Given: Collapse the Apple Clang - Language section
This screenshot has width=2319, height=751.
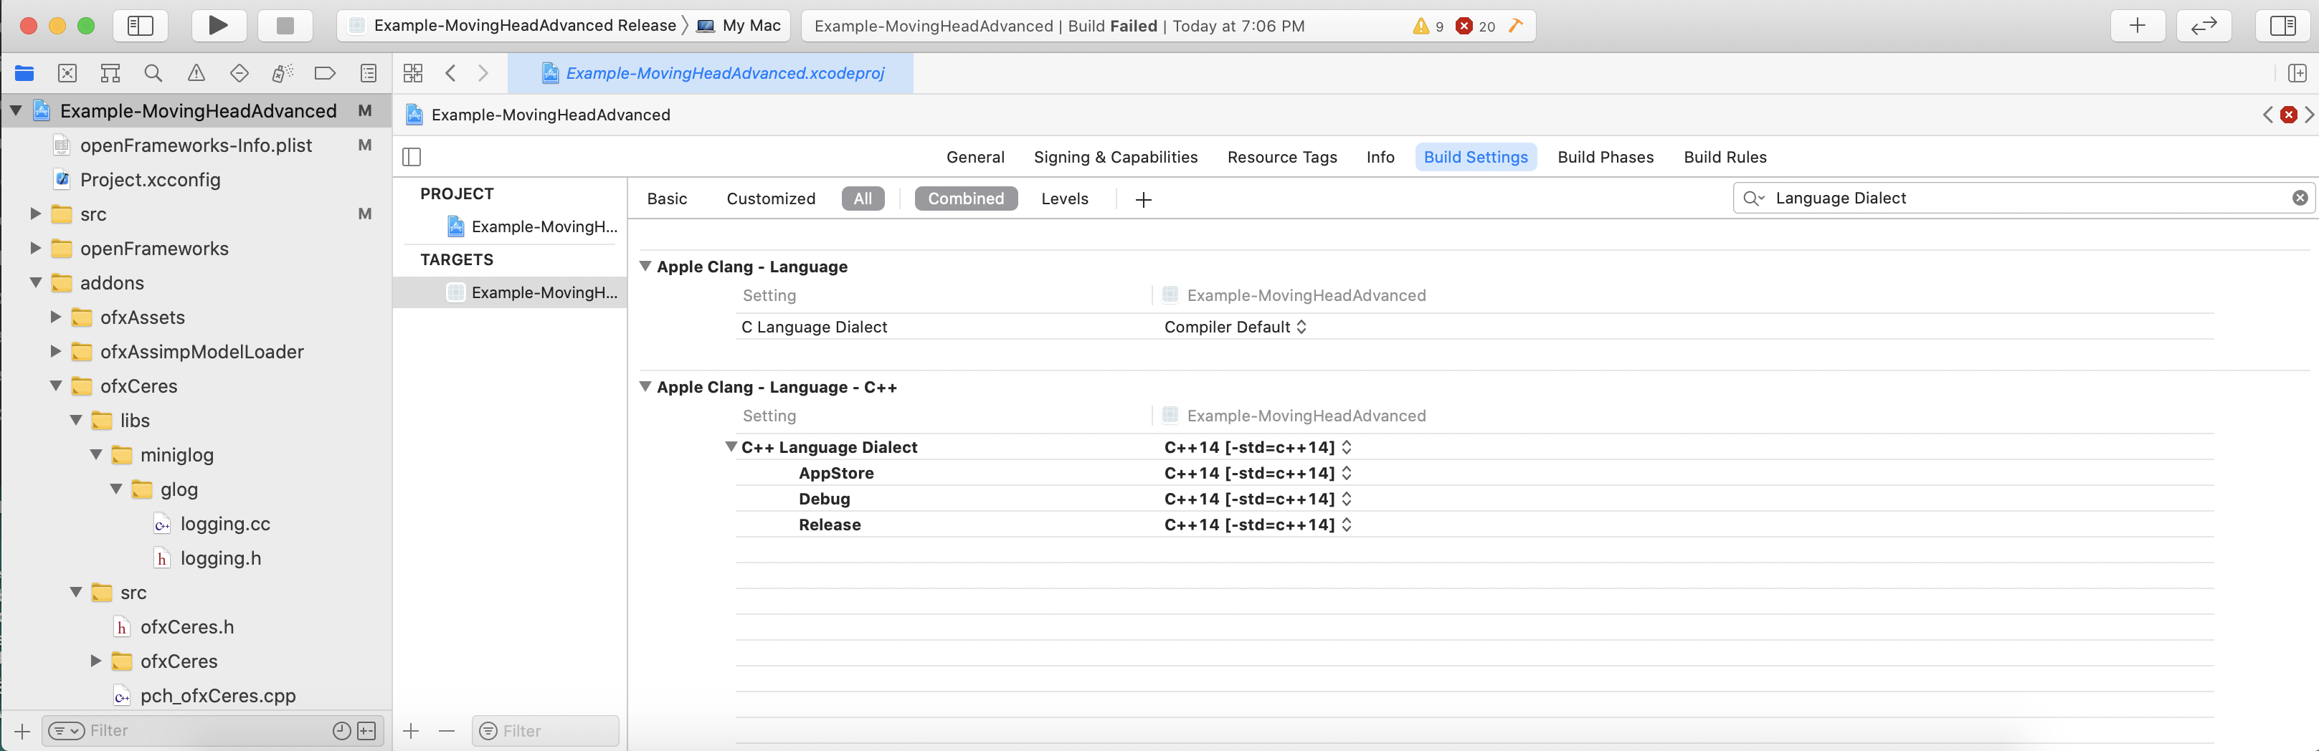Looking at the screenshot, I should (645, 267).
